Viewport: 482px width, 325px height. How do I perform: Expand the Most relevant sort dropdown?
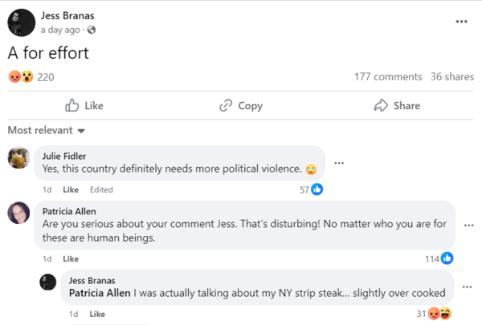pos(47,130)
